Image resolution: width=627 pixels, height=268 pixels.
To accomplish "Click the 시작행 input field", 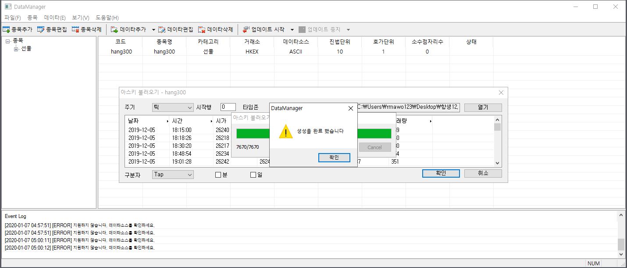I will tap(228, 107).
